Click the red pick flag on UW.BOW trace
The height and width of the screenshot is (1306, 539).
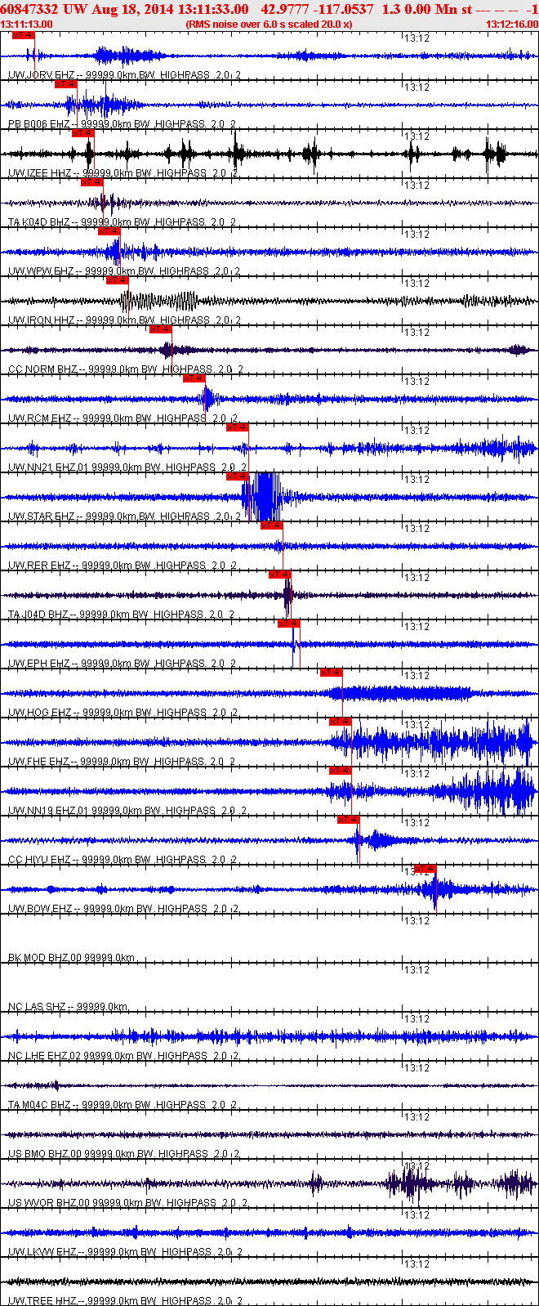point(425,869)
